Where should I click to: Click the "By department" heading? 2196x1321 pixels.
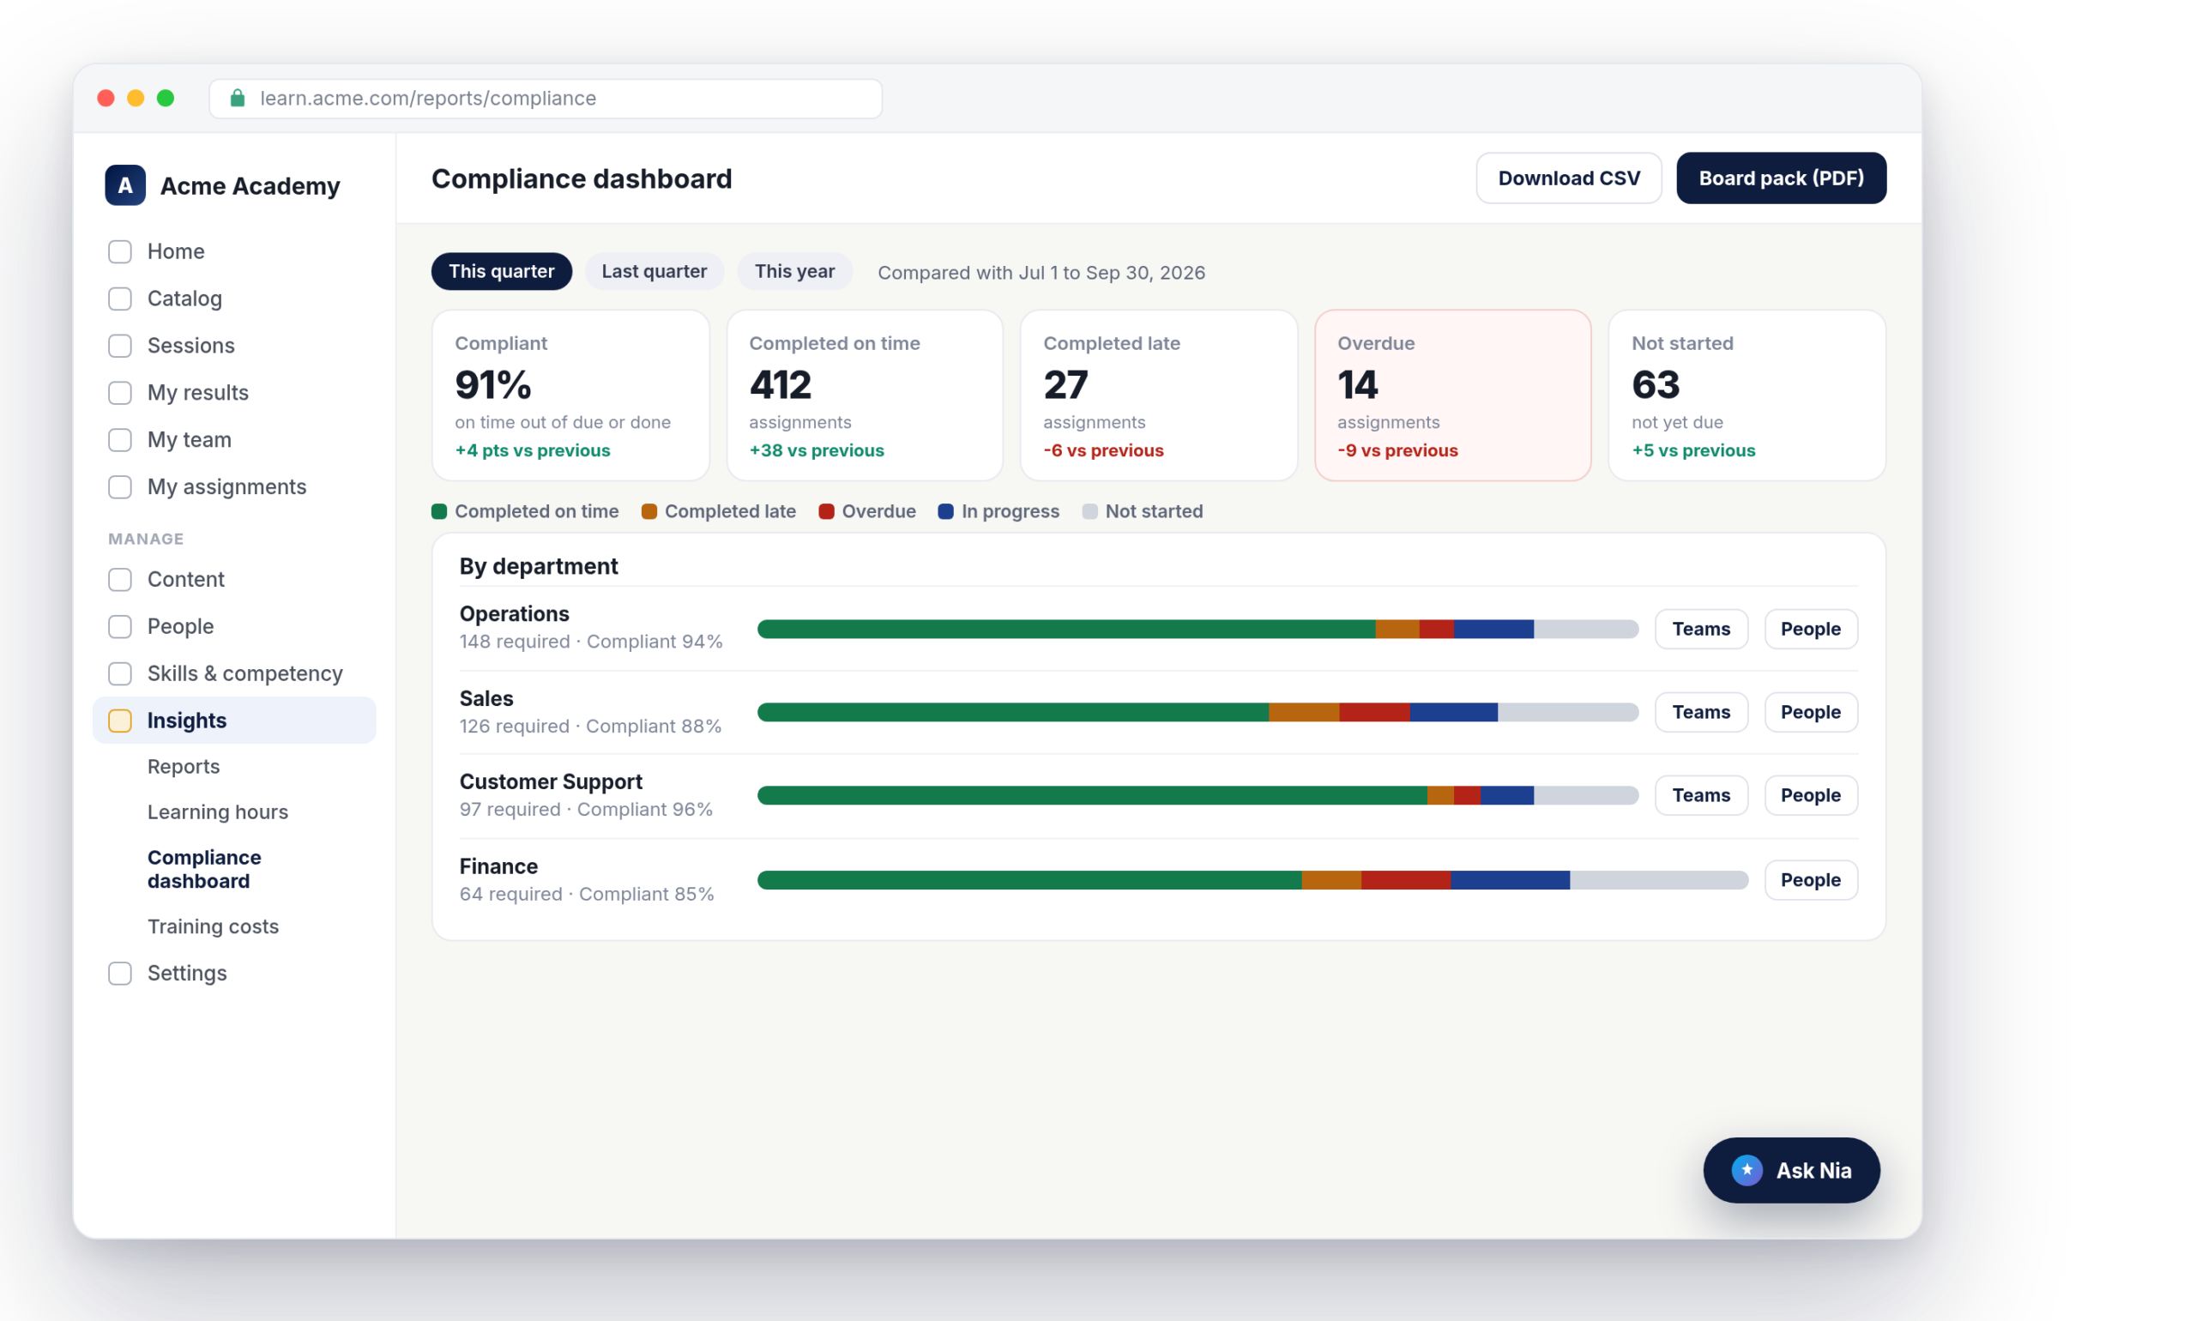click(x=539, y=566)
